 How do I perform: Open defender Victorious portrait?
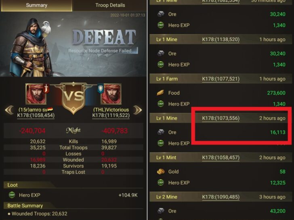pyautogui.click(x=111, y=94)
